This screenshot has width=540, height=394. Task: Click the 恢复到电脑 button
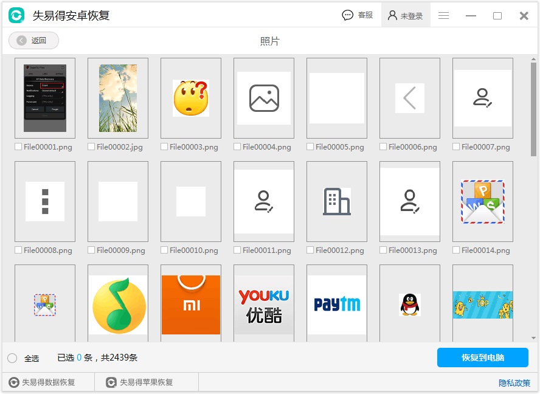(482, 358)
